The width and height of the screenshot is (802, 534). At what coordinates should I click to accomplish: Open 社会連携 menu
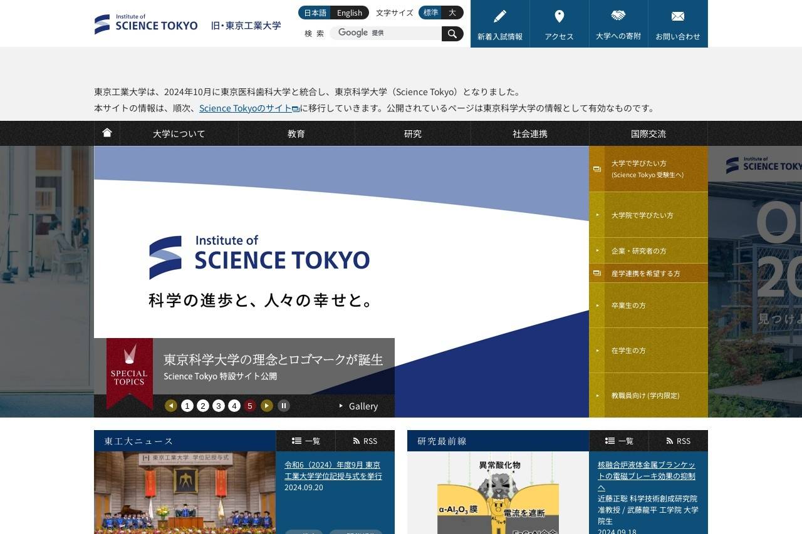click(x=530, y=133)
